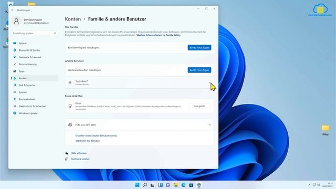Click the Spielen gamepad icon
Viewport: 336px width, 189px height.
tap(15, 92)
